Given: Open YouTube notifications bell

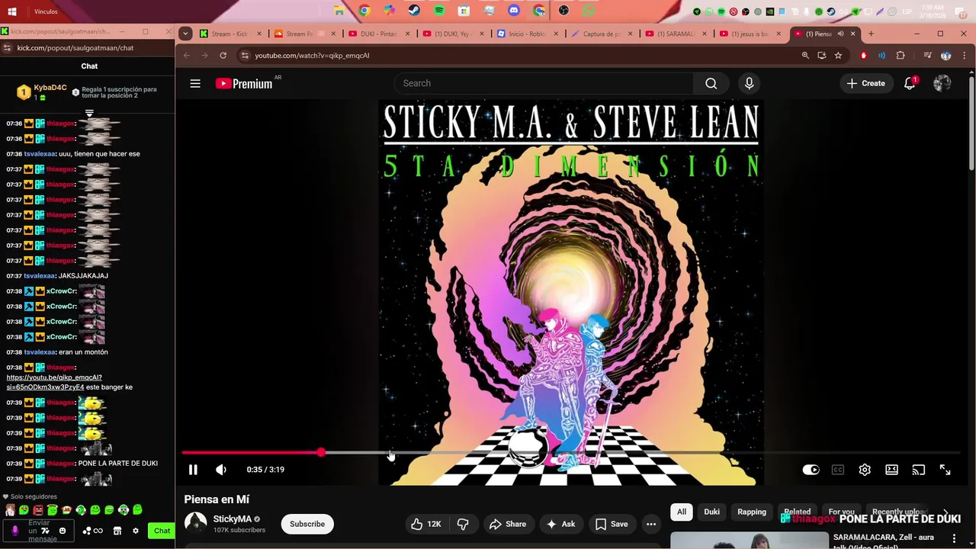Looking at the screenshot, I should [x=910, y=83].
